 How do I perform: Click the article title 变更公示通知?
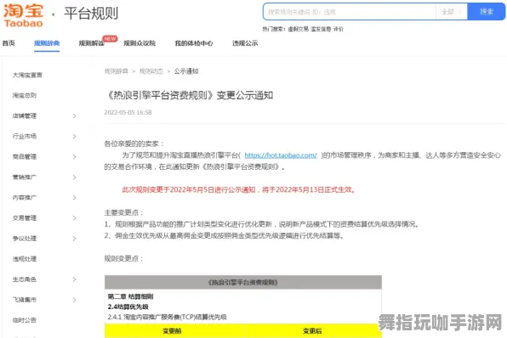(x=245, y=95)
